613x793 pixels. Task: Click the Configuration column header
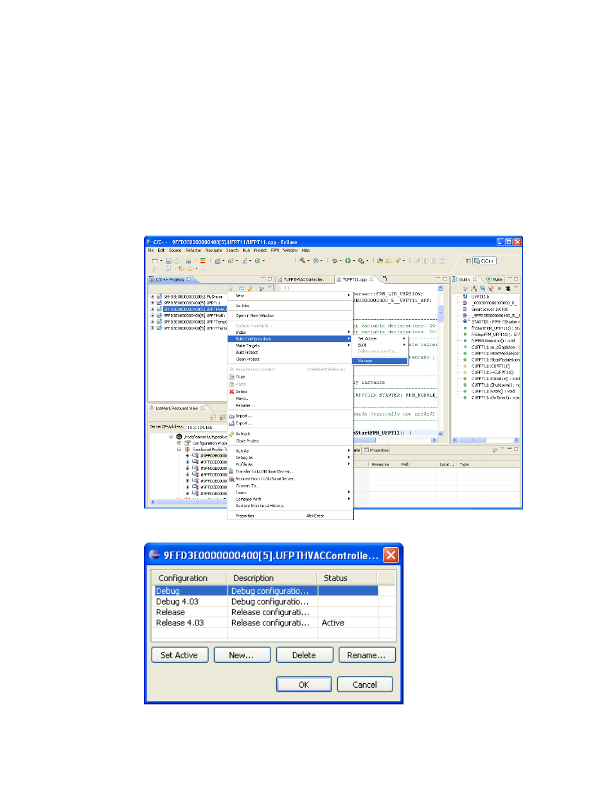pos(190,578)
